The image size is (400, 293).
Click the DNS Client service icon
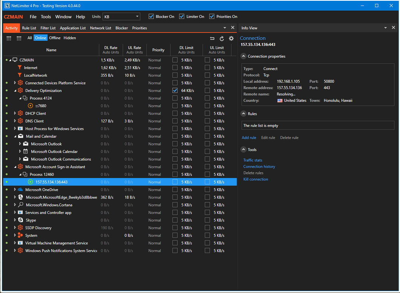20,121
